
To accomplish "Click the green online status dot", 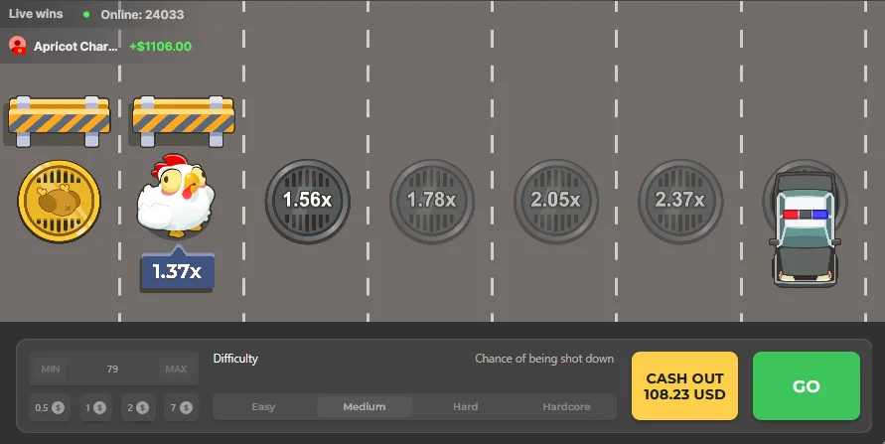I will pos(86,15).
